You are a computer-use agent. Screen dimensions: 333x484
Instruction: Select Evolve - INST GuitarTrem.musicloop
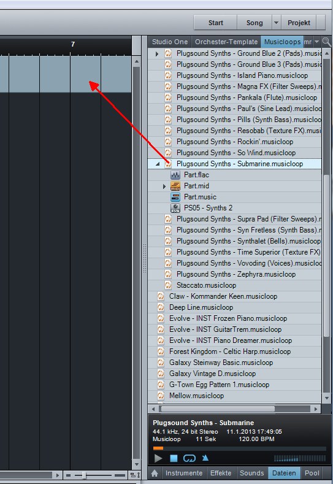click(234, 329)
